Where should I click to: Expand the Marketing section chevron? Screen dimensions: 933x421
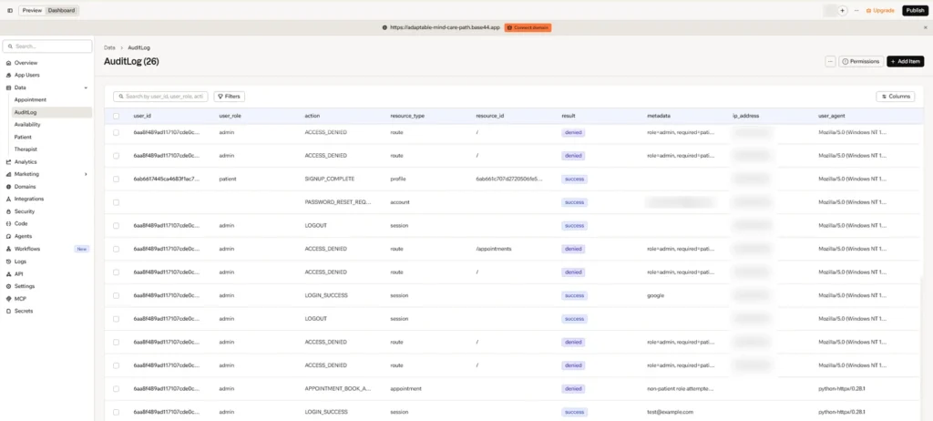(x=86, y=174)
